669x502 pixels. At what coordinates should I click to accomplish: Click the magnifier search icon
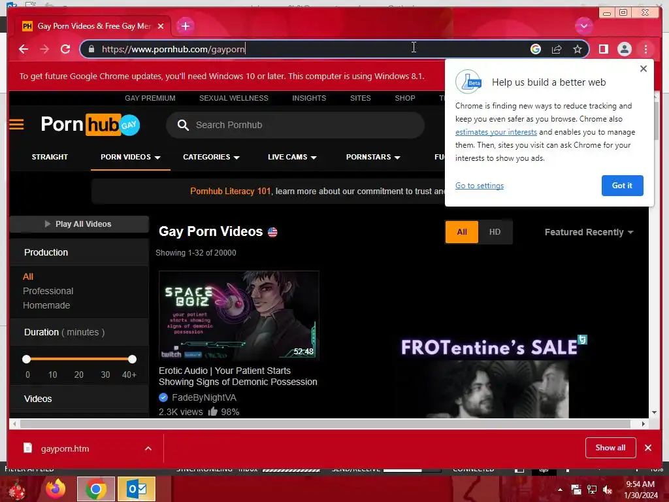point(183,125)
